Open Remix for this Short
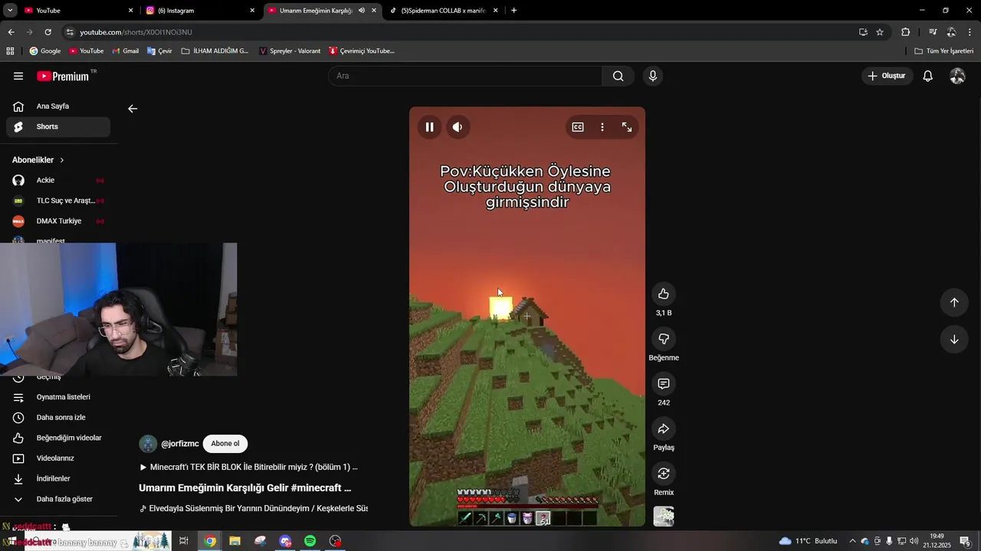This screenshot has height=551, width=981. [x=664, y=474]
